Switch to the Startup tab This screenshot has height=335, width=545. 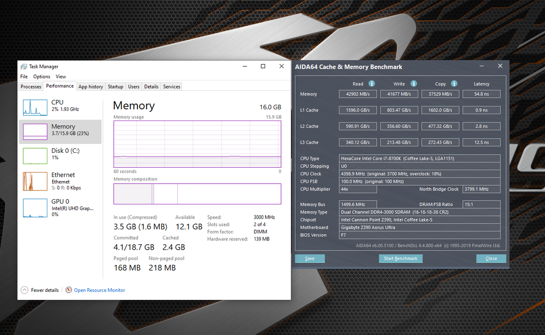pyautogui.click(x=115, y=87)
